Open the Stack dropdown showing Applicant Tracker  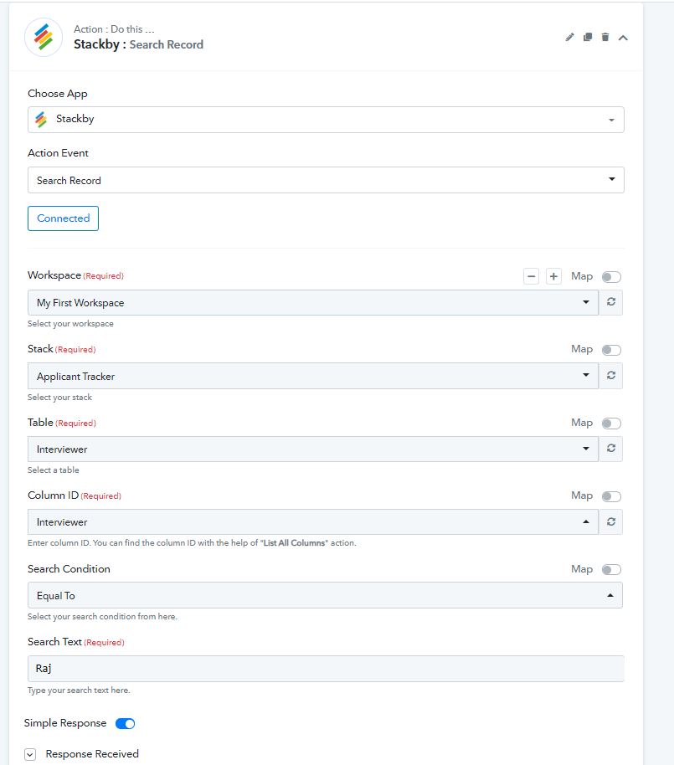point(313,376)
